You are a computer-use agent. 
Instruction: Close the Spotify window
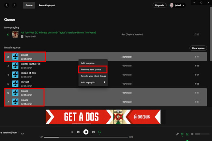(208, 2)
